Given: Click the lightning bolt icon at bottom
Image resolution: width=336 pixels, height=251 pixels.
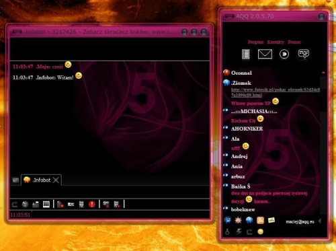Looking at the screenshot, I should pyautogui.click(x=239, y=231).
